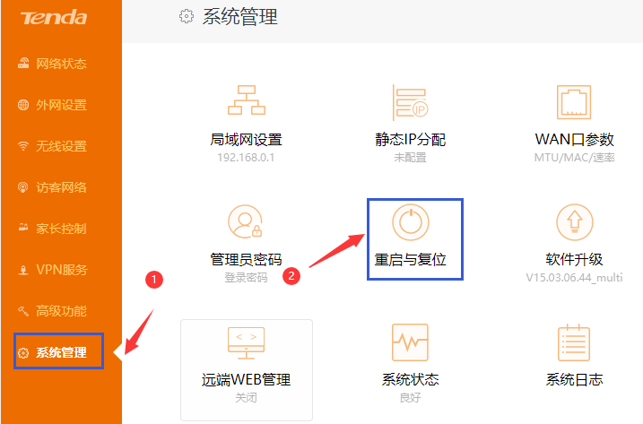This screenshot has width=643, height=424.
Task: Click the 系统管理 page title text
Action: pyautogui.click(x=240, y=17)
